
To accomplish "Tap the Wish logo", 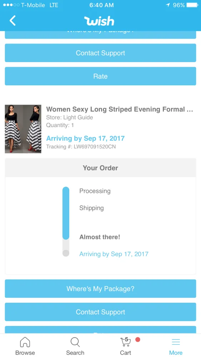I will [x=99, y=21].
